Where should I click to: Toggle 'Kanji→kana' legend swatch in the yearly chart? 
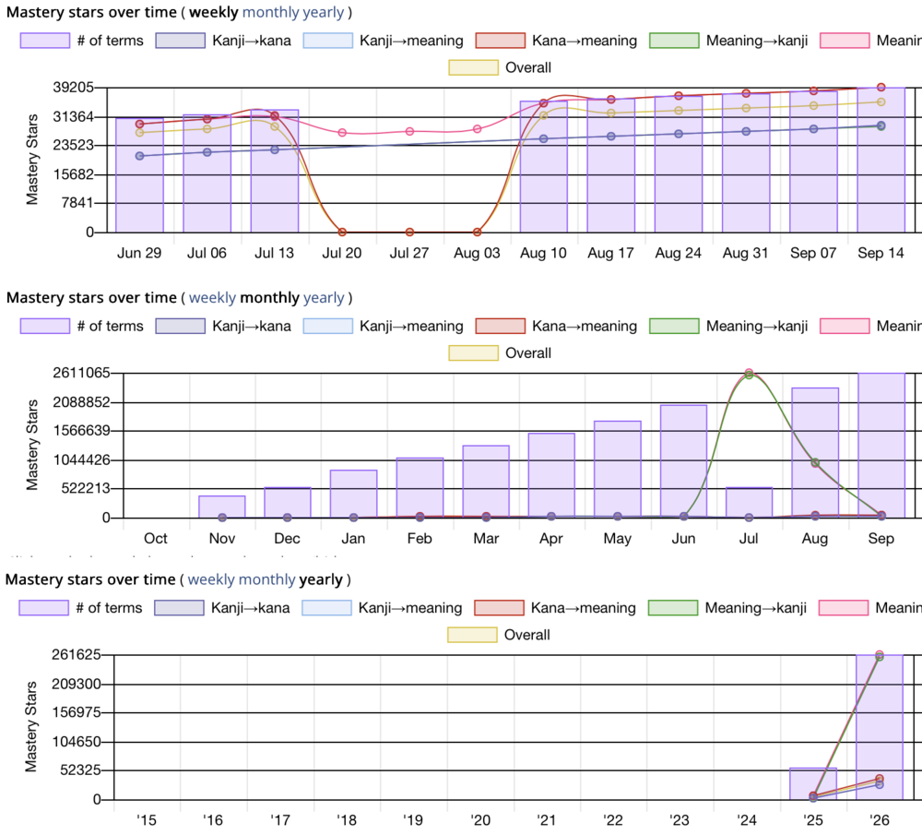click(x=180, y=608)
